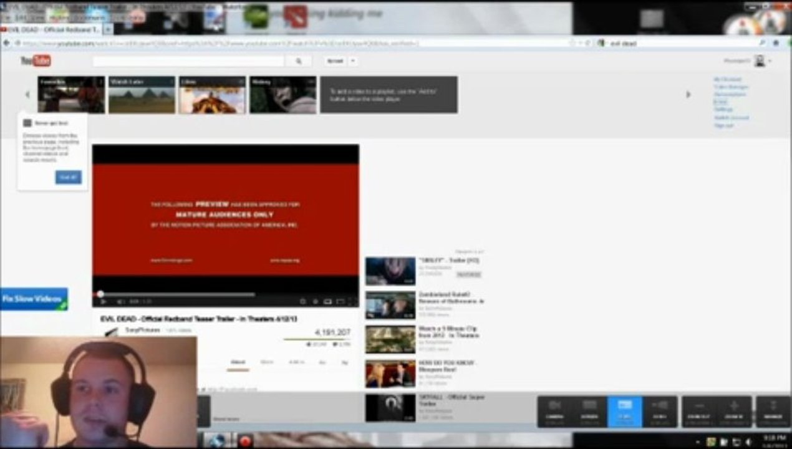
Task: Click the like/dislike rating bar under view count
Action: pyautogui.click(x=317, y=339)
